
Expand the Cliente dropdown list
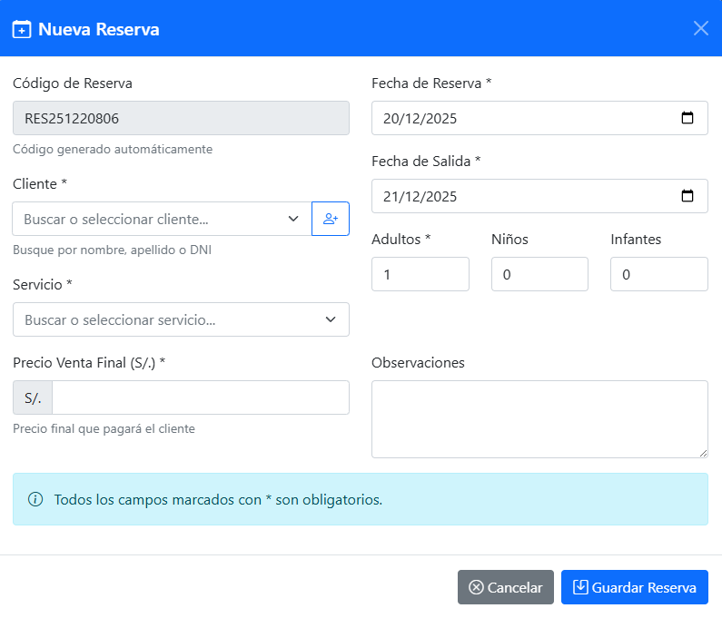click(293, 219)
